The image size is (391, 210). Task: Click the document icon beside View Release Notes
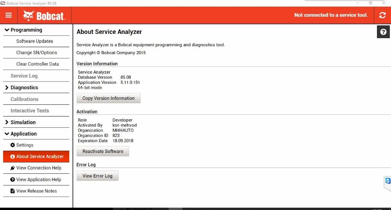click(13, 191)
